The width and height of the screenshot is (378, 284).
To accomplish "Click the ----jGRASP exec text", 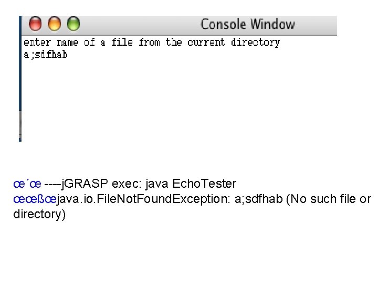I will (93, 184).
